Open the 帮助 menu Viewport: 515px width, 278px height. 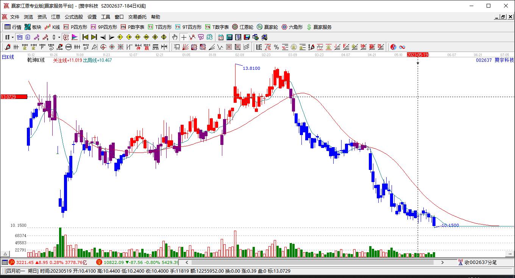click(156, 17)
